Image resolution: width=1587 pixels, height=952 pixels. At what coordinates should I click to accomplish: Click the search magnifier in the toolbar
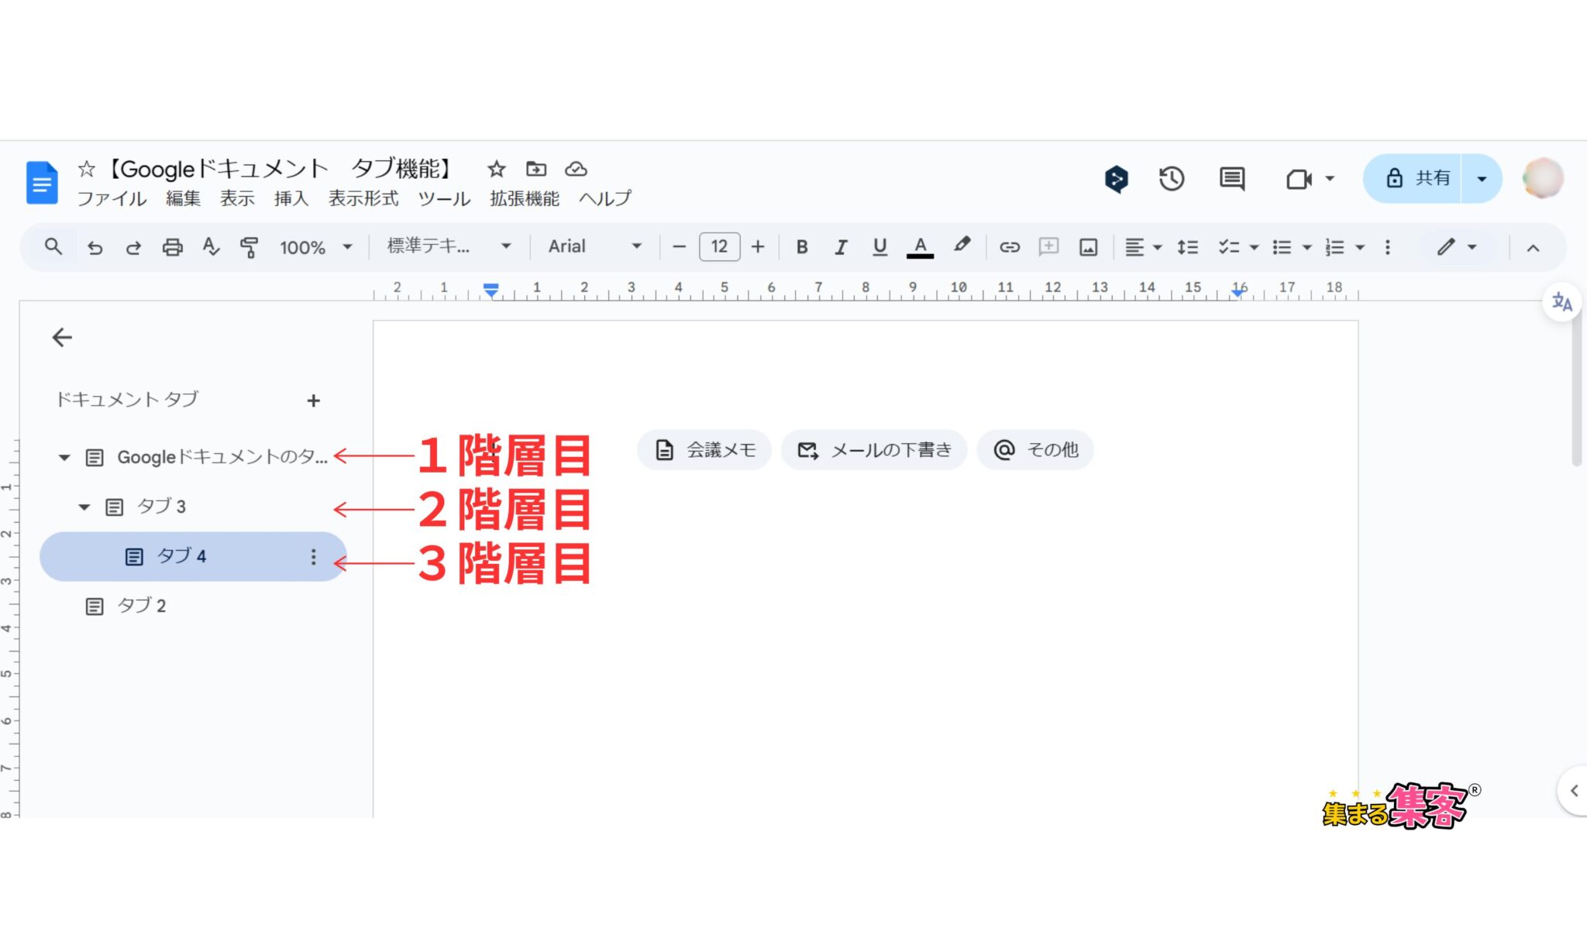53,247
